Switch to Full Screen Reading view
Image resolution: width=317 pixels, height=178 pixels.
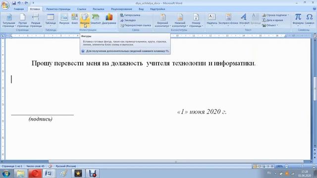point(260,166)
